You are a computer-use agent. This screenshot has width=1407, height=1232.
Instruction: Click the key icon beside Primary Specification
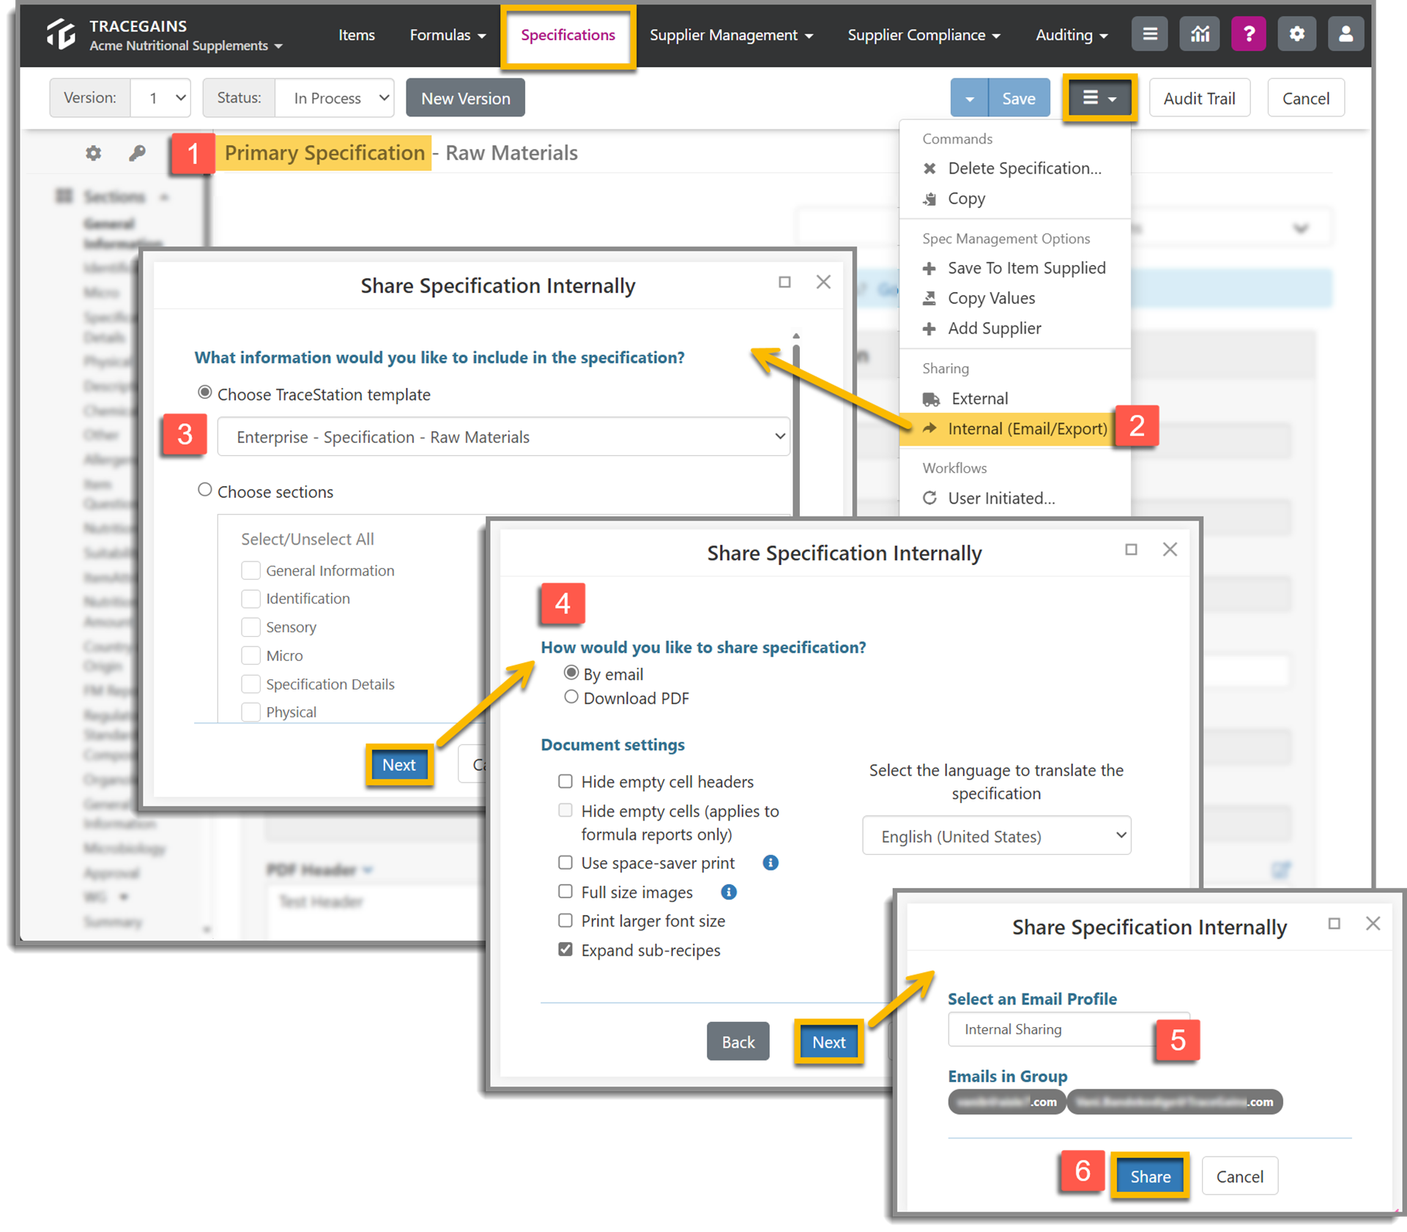[x=137, y=153]
